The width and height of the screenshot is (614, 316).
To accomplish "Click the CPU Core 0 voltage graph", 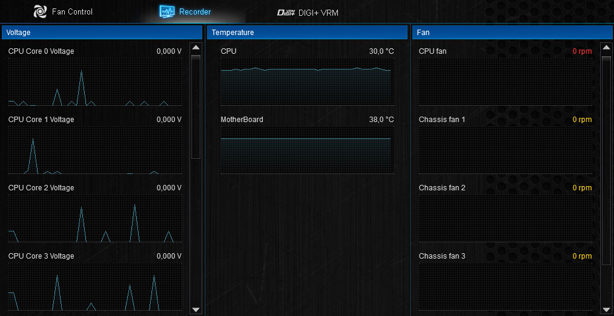I will tap(94, 82).
